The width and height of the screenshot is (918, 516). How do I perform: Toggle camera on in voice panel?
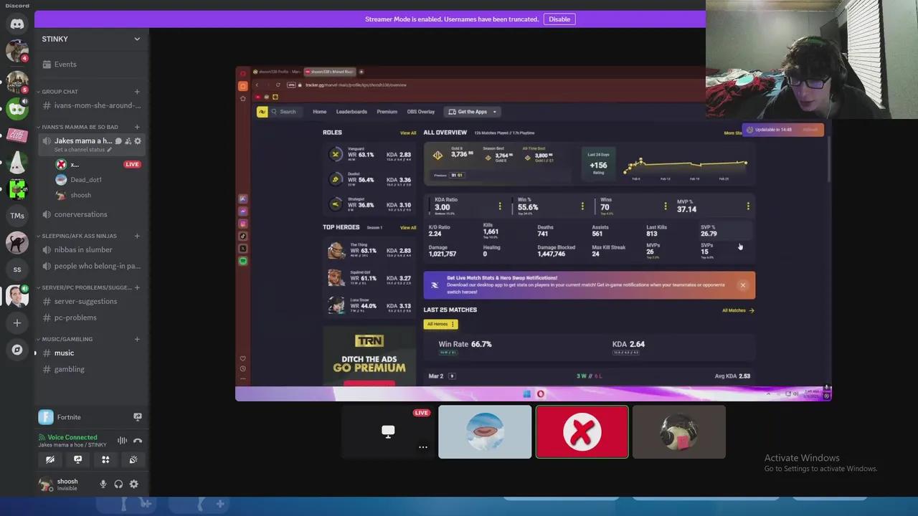[x=50, y=459]
